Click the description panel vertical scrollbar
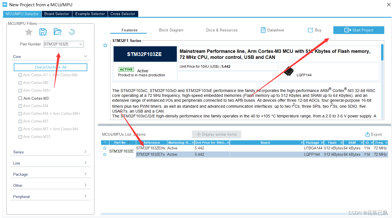Screen dimensions: 392x218 point(382,53)
